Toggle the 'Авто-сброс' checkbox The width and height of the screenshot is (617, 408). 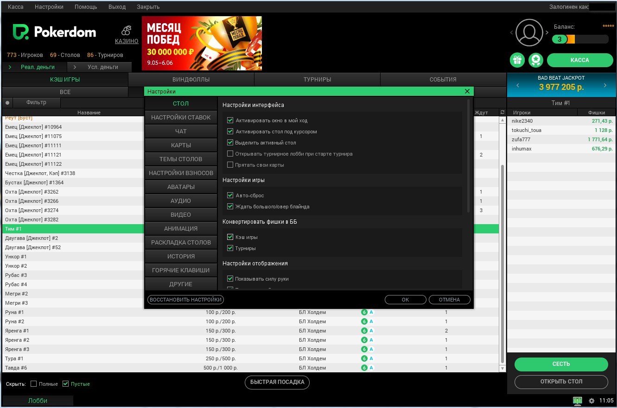(230, 195)
